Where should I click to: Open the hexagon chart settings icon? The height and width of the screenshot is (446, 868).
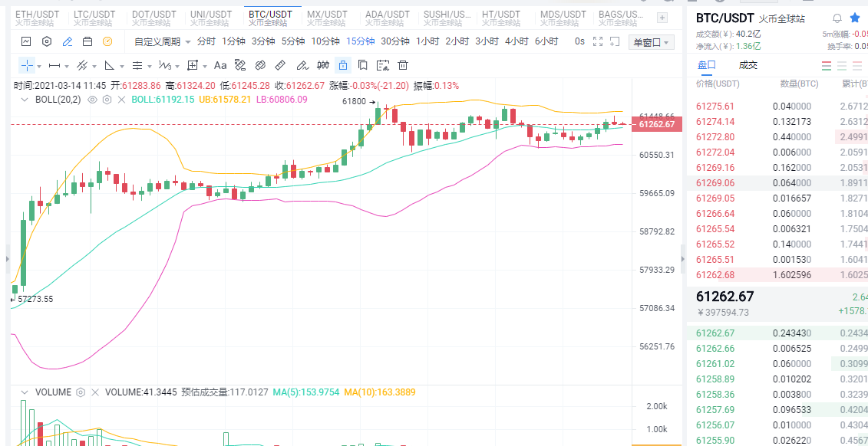pos(48,41)
